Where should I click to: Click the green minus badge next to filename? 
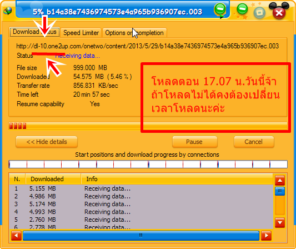point(220,9)
